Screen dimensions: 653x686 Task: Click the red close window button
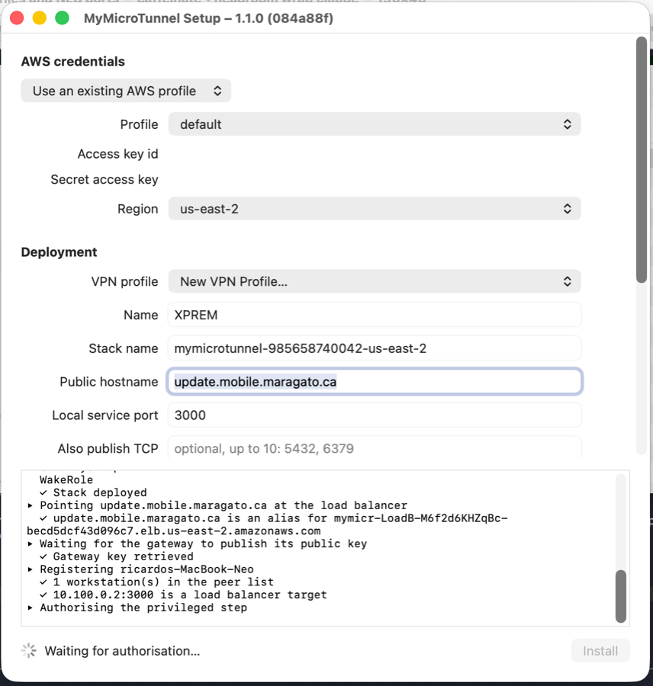click(x=17, y=18)
